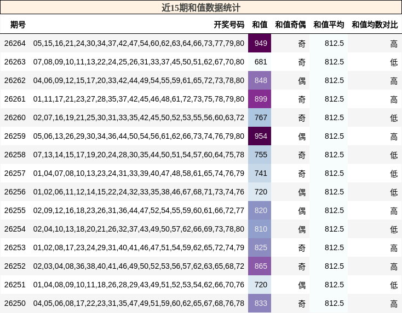
Task: Select winning numbers of period 26257
Action: coord(139,173)
